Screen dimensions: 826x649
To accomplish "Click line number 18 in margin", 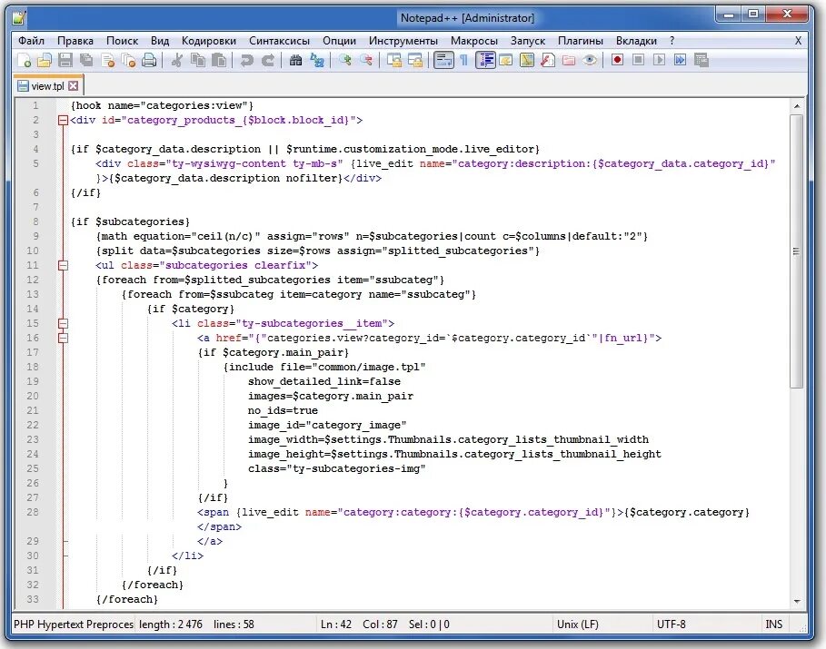I will [x=33, y=367].
